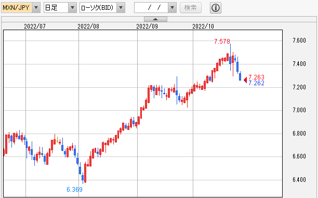The width and height of the screenshot is (318, 198).
Task: Open the date picker dropdown arrow
Action: (x=172, y=8)
